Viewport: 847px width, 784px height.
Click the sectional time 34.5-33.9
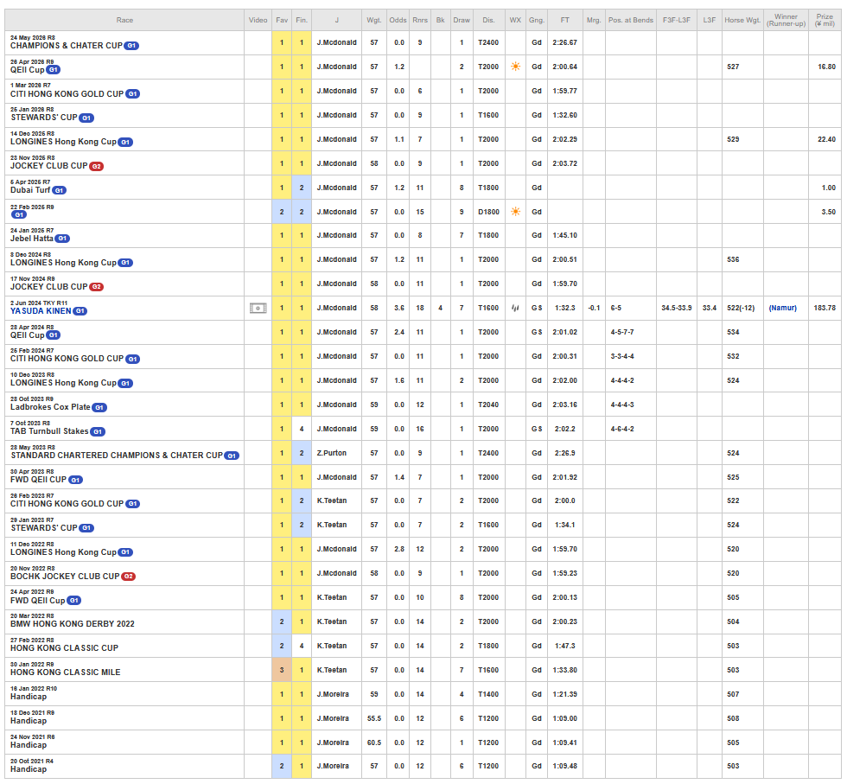click(676, 308)
